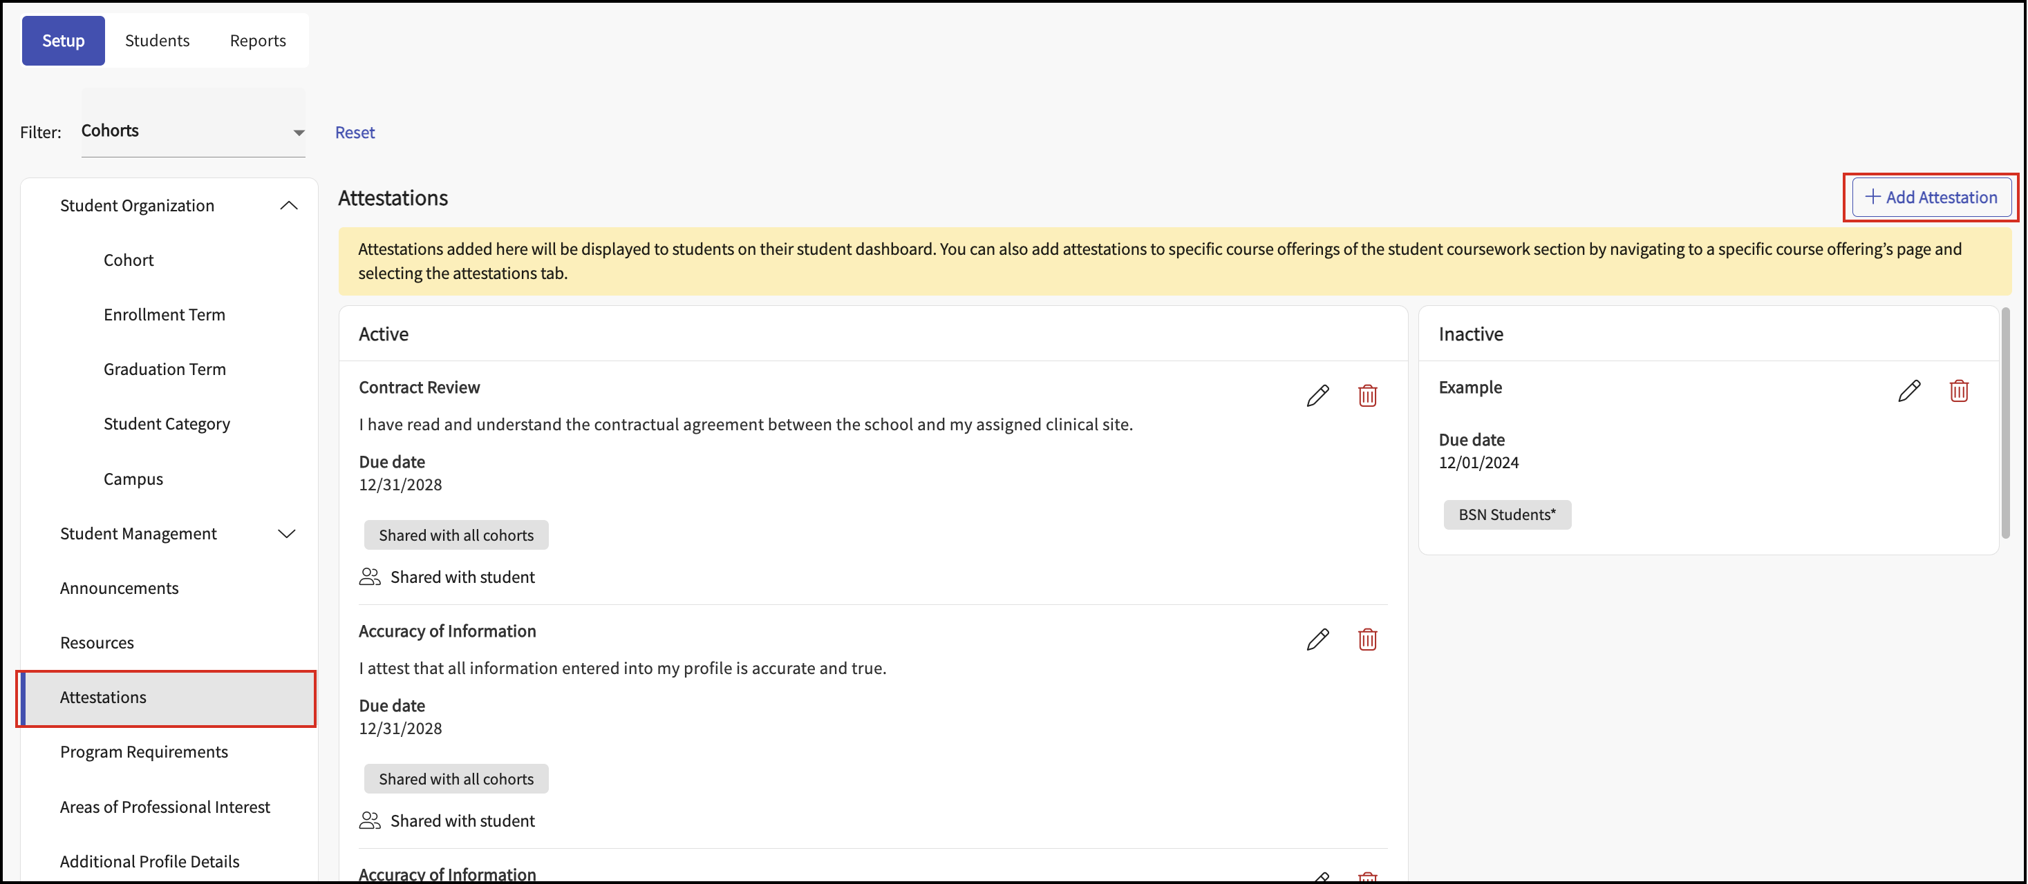Open Program Requirements in sidebar
Viewport: 2028px width, 884px height.
(144, 751)
